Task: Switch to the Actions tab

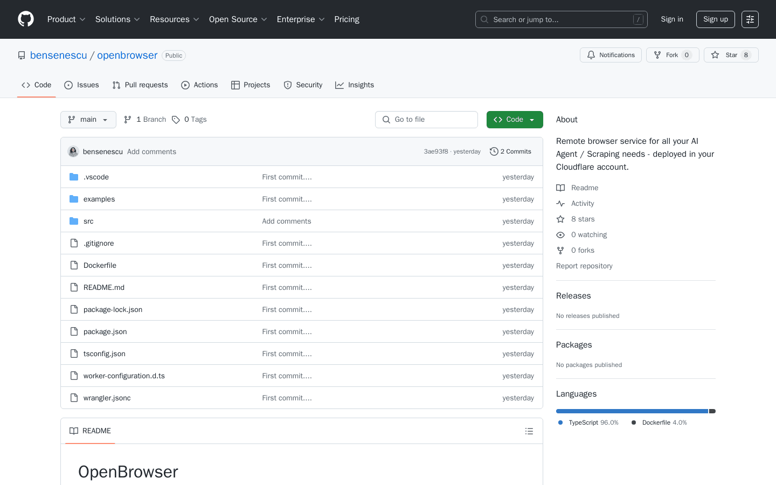Action: pos(199,85)
